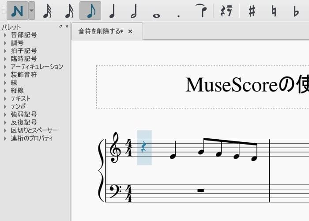Expand the 音部記号 palette
This screenshot has width=309, height=221.
5,35
